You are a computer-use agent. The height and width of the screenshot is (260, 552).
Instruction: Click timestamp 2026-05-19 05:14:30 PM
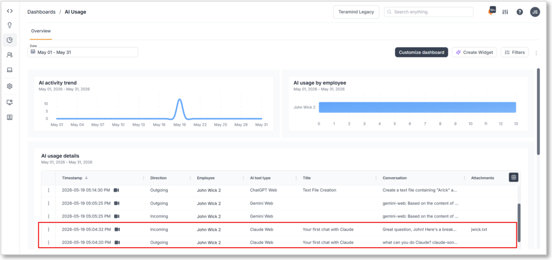86,190
